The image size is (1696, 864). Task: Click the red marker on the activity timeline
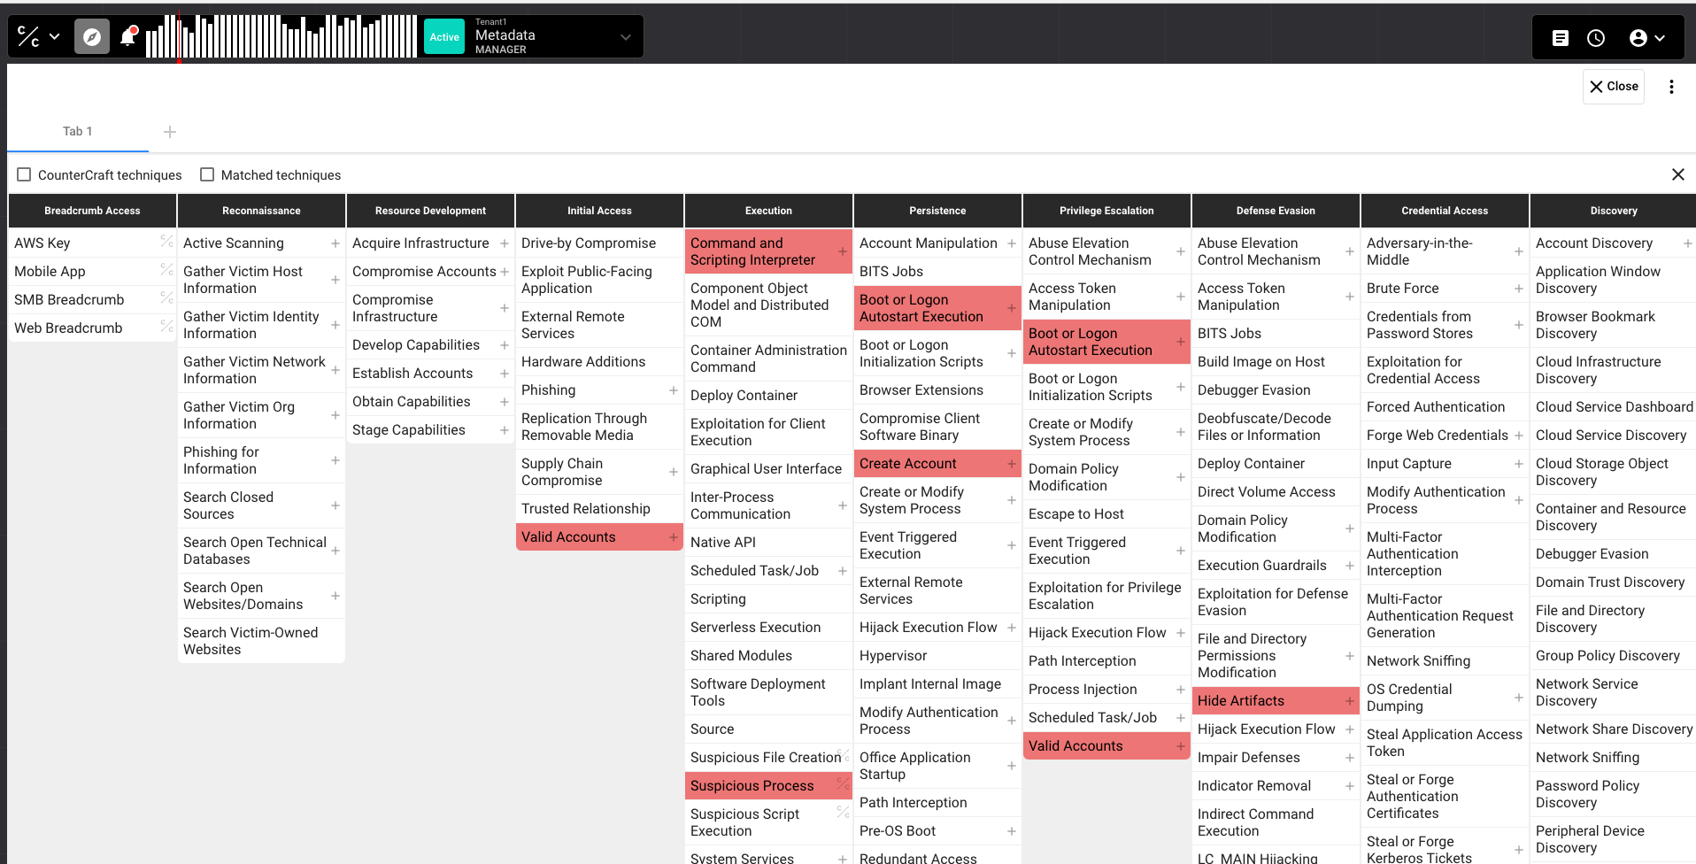coord(179,36)
